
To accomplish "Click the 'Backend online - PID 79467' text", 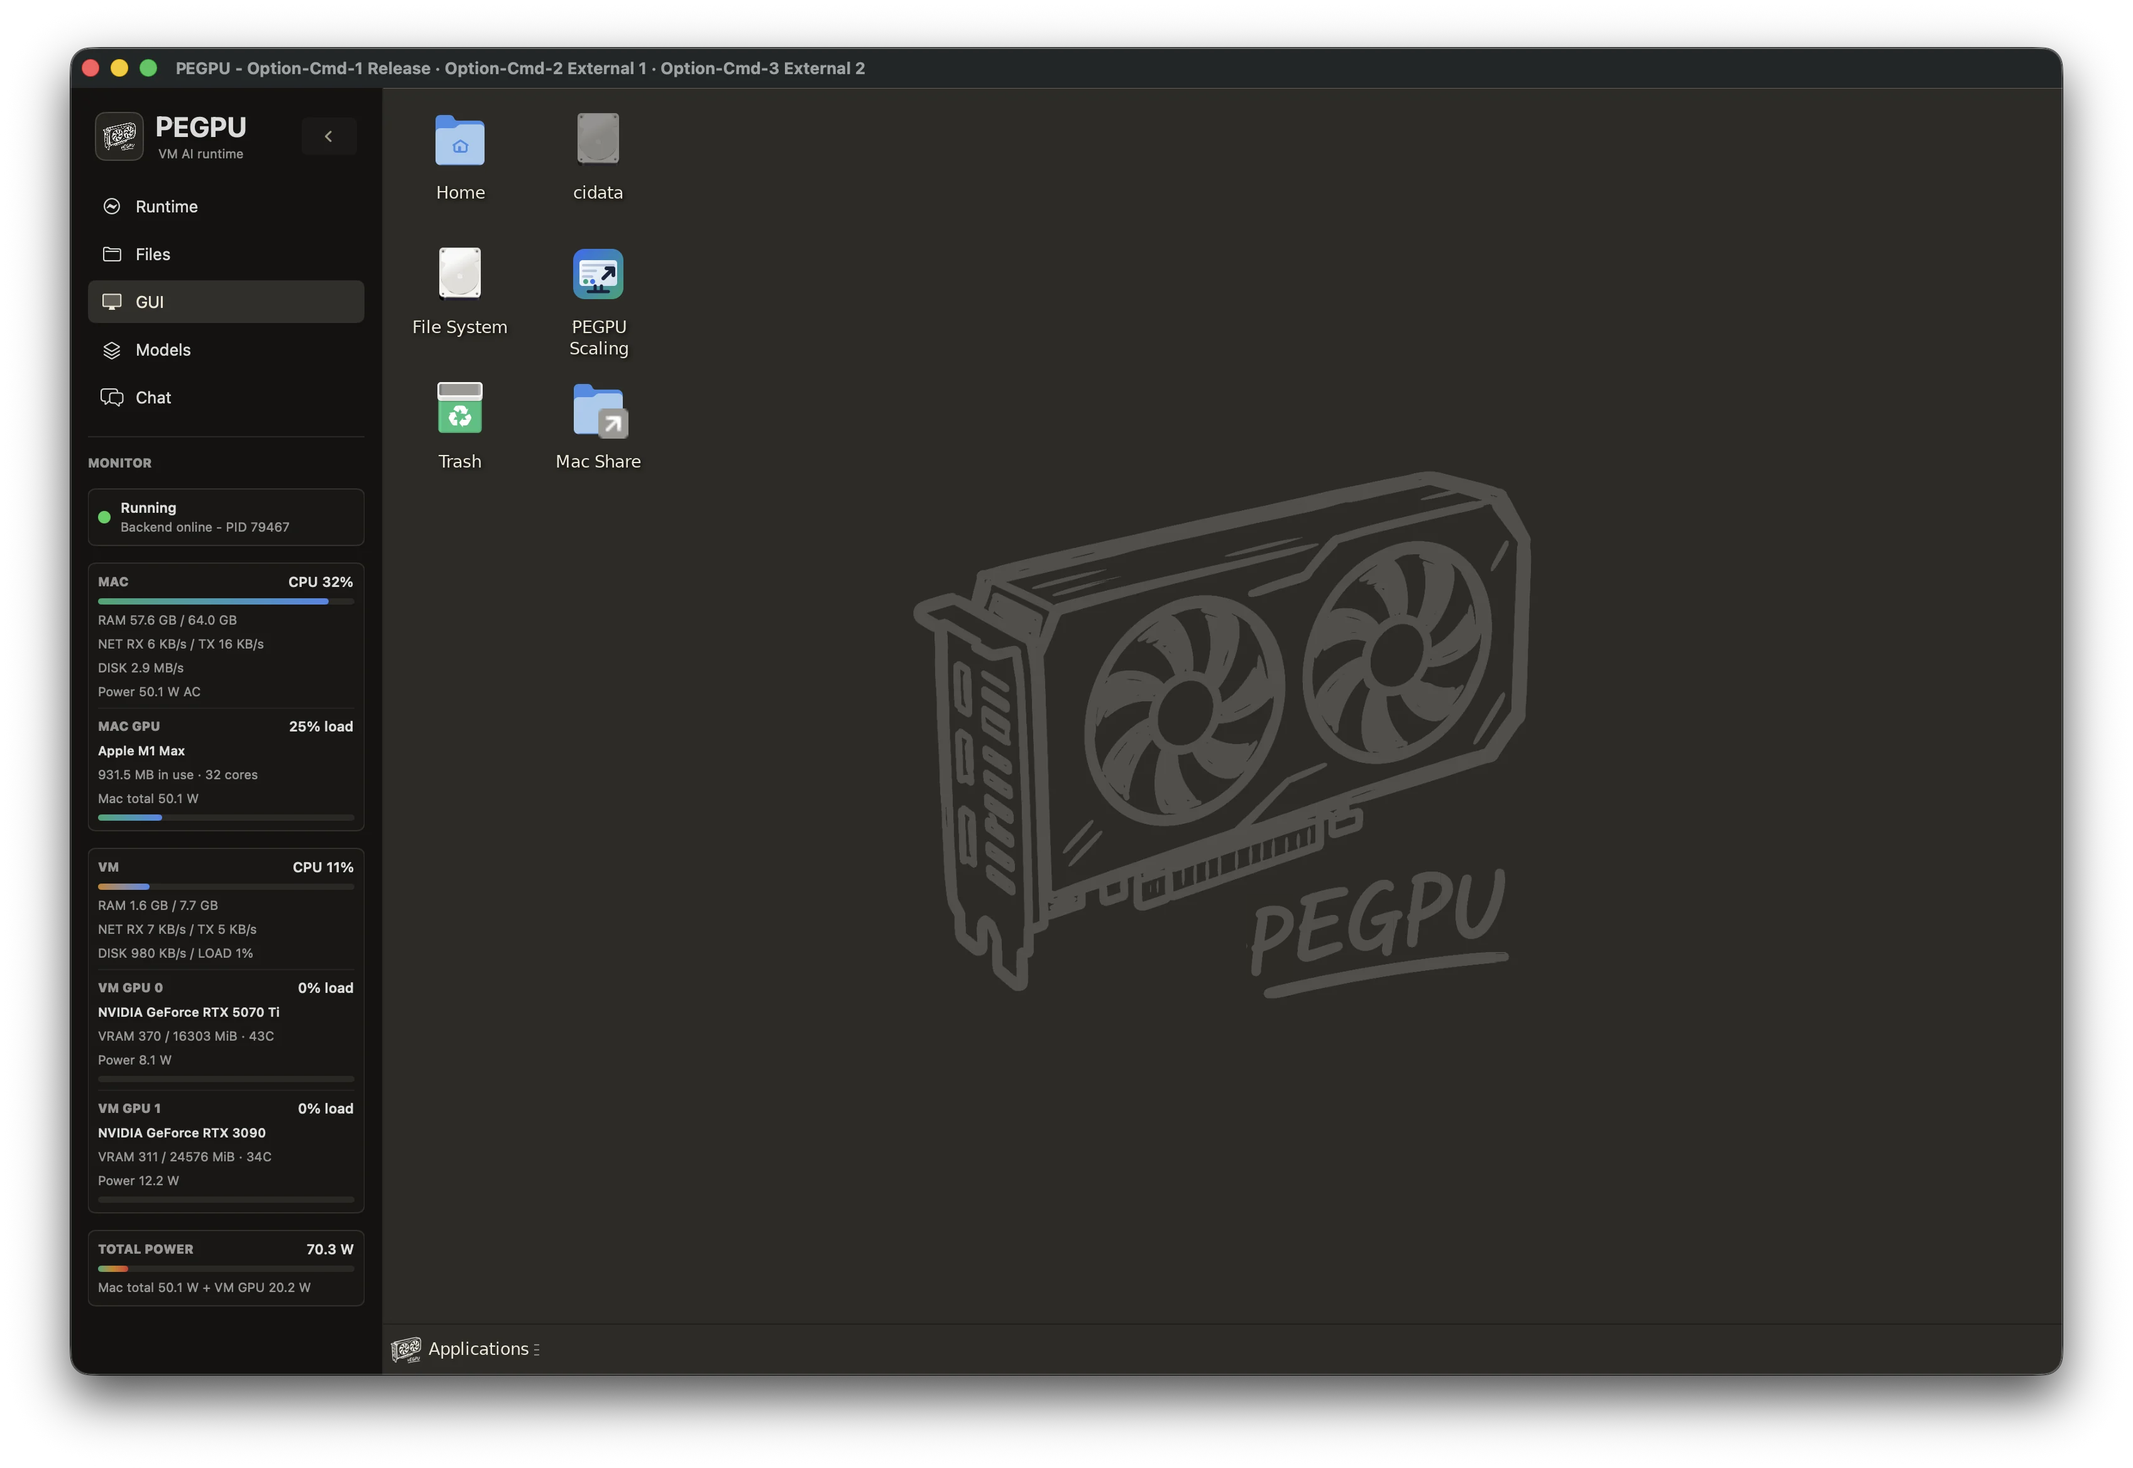I will (205, 527).
